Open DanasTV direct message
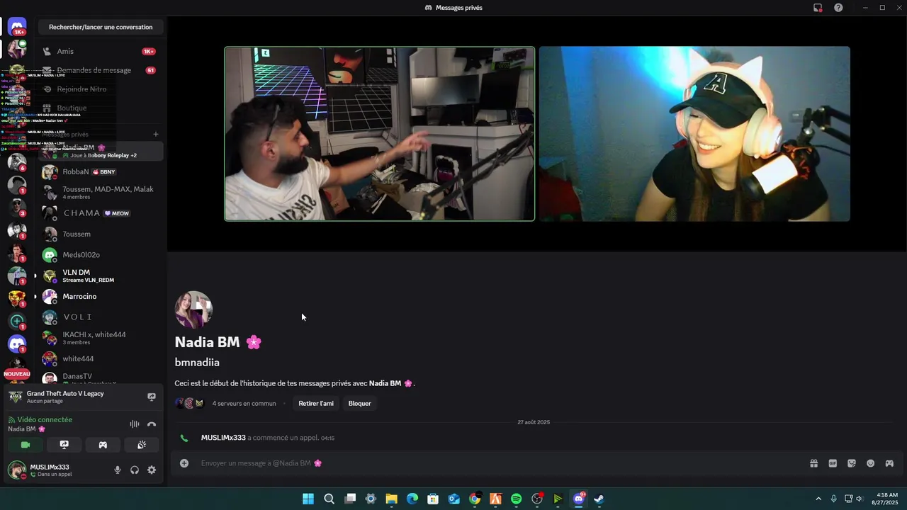Viewport: 907px width, 510px height. click(x=101, y=378)
